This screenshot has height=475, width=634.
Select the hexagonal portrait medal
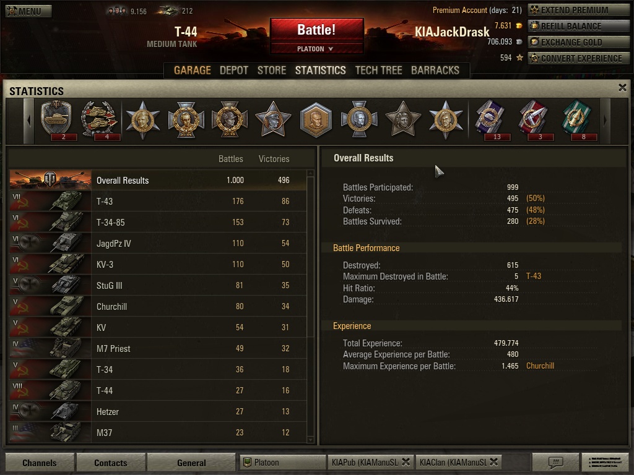[x=316, y=120]
